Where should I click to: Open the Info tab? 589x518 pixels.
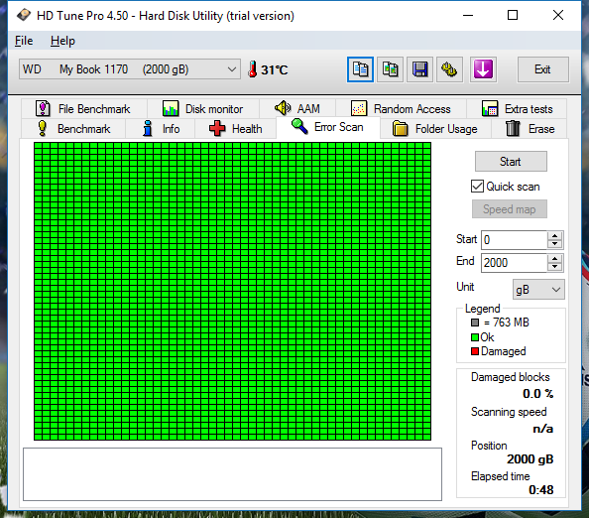point(161,129)
